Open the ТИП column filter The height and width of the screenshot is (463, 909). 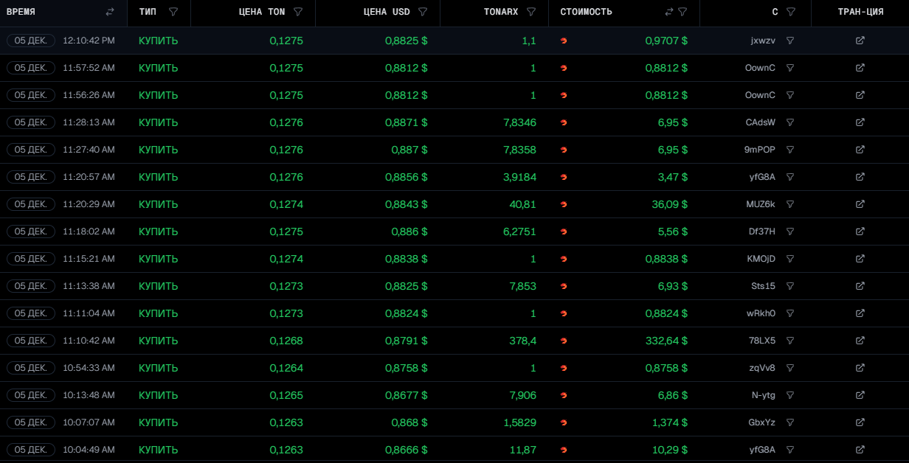click(173, 12)
